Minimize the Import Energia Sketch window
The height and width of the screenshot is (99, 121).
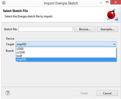101,3
